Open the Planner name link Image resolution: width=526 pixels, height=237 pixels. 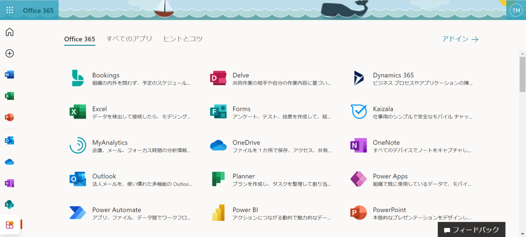(x=244, y=177)
